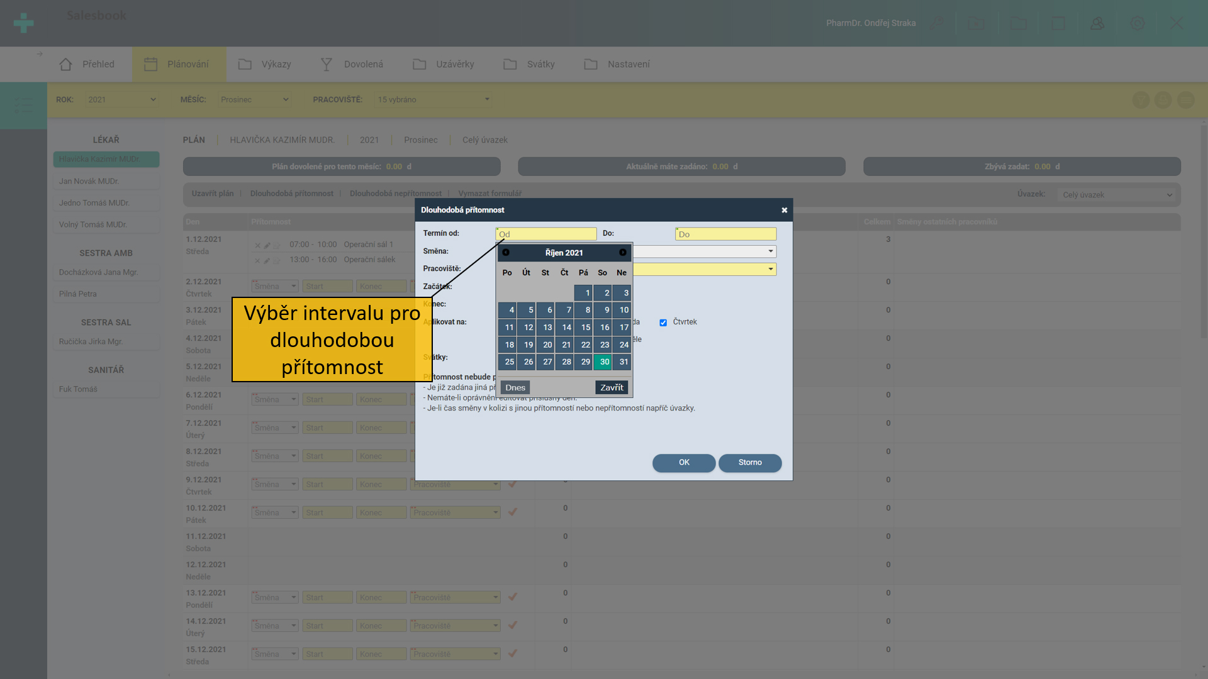The height and width of the screenshot is (679, 1208).
Task: Open the Měsíc Prosinec dropdown
Action: 254,99
